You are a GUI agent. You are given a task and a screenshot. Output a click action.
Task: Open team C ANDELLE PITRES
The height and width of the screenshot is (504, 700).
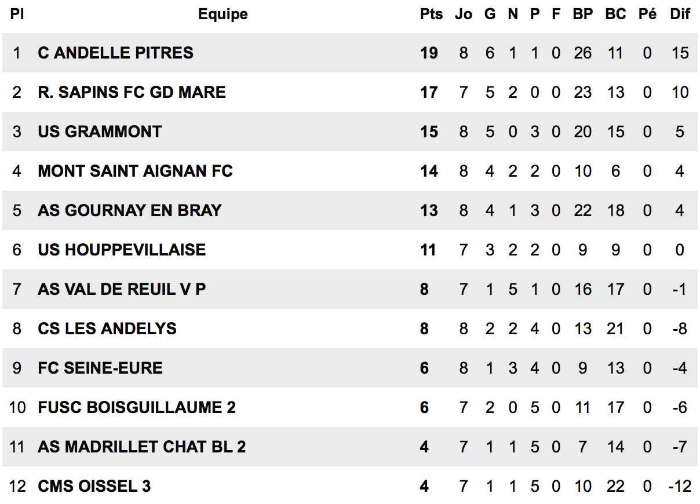click(116, 53)
